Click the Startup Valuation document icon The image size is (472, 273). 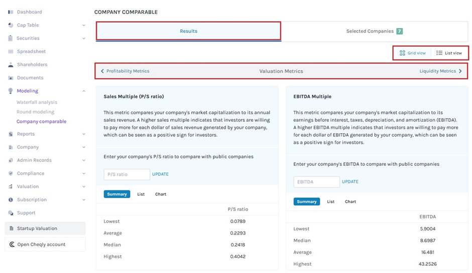(12, 228)
